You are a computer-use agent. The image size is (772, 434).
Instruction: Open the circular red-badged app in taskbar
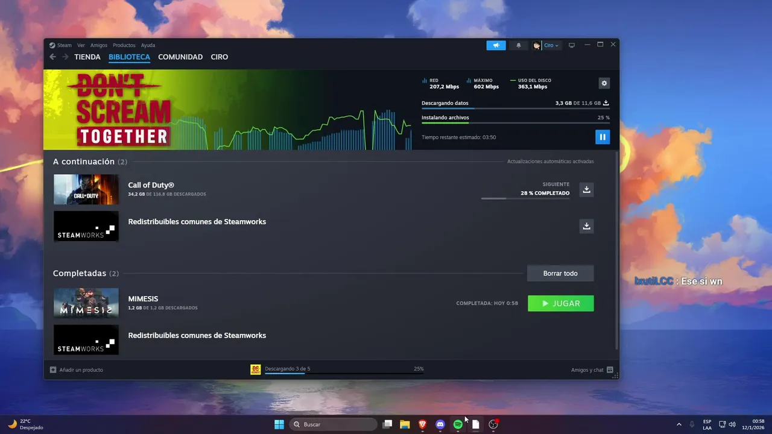pyautogui.click(x=493, y=424)
